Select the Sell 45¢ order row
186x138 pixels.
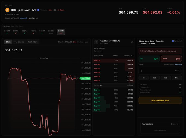tap(114, 69)
